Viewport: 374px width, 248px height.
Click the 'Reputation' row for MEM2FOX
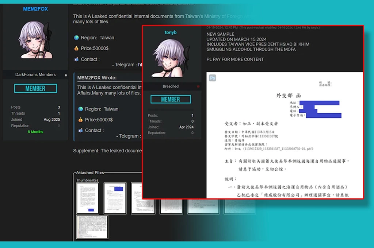(35, 125)
